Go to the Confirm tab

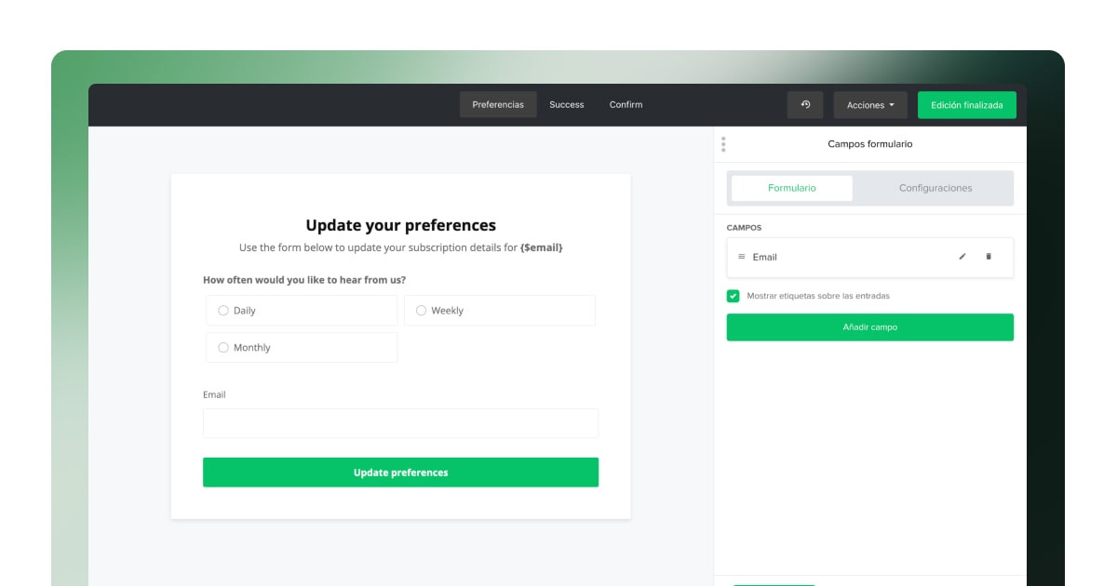point(626,105)
